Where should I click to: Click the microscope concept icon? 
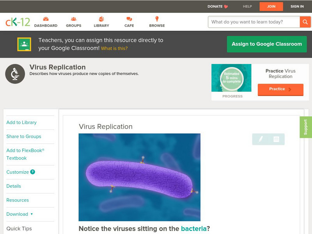(x=14, y=73)
